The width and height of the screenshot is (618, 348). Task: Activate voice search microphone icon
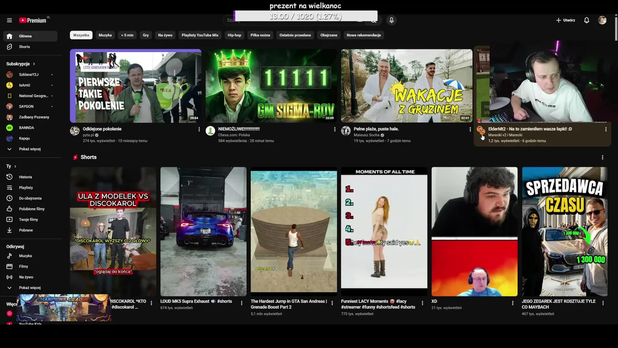392,20
